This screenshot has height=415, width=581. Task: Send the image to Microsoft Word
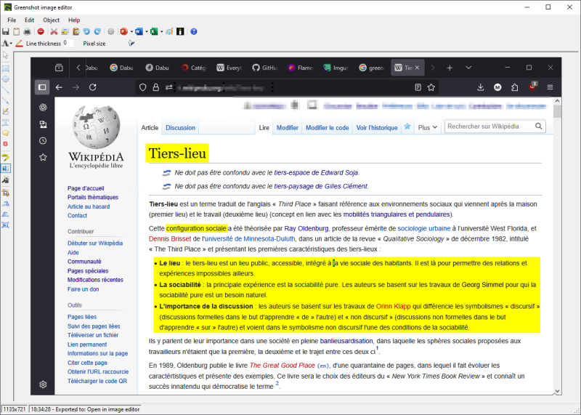[x=139, y=31]
